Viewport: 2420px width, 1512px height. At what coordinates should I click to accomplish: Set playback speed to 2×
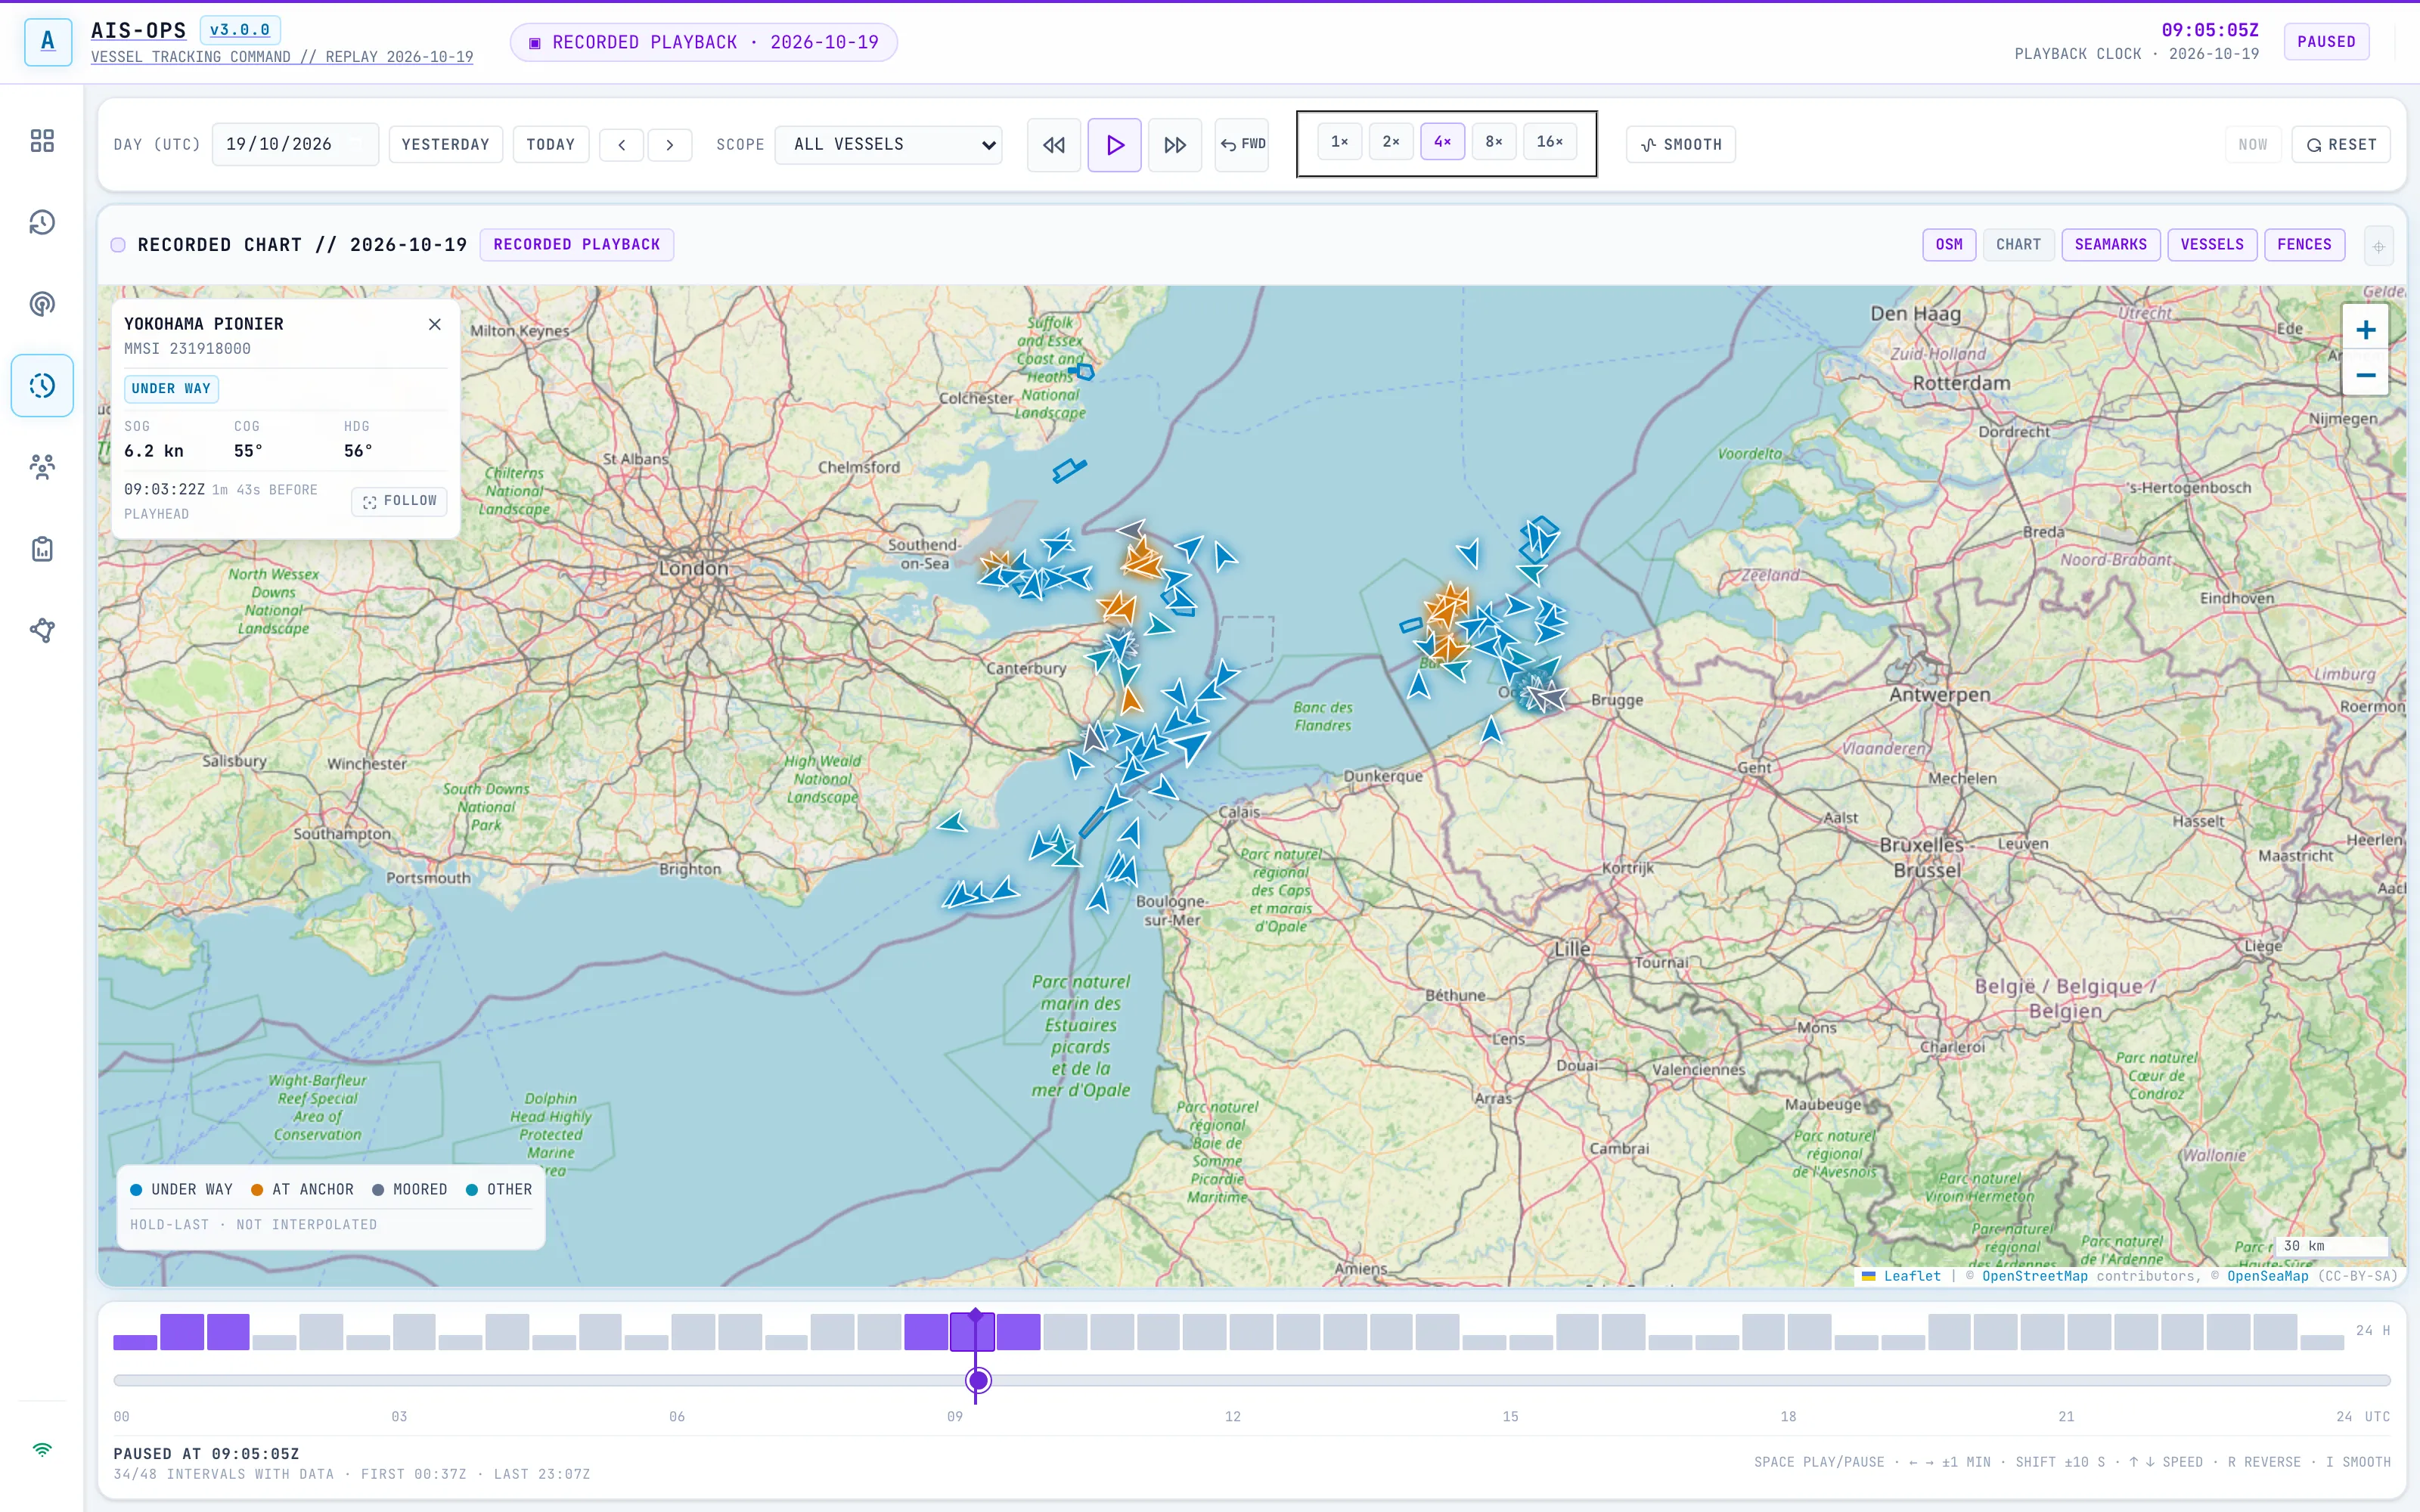[x=1391, y=142]
